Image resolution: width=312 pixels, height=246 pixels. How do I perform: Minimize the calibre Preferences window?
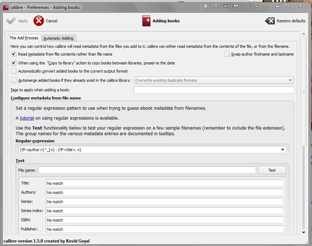(x=278, y=6)
